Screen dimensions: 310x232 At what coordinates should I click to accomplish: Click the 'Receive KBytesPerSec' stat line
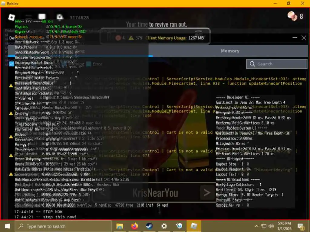[43, 57]
